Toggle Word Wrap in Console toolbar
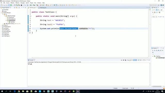The image size is (165, 93). pyautogui.click(x=132, y=60)
